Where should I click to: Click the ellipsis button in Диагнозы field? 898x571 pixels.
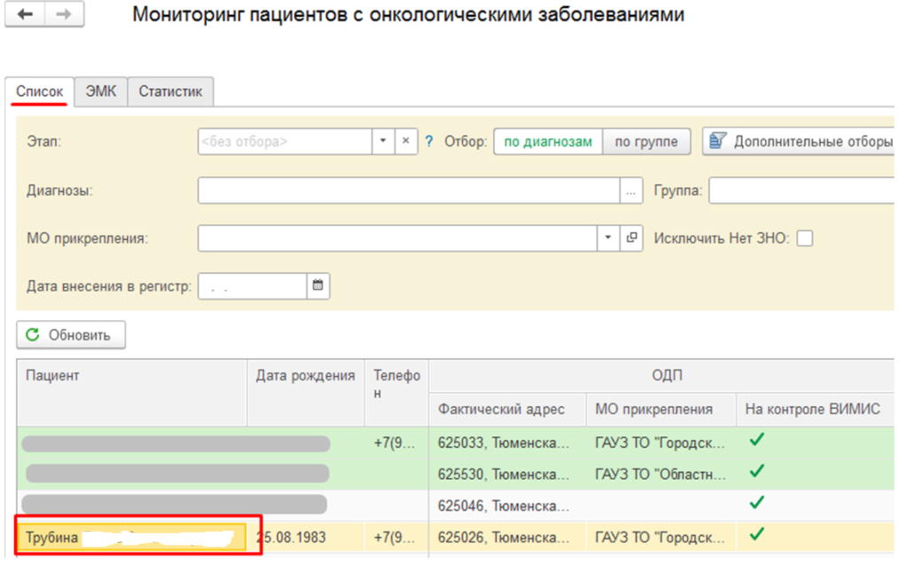coord(630,190)
